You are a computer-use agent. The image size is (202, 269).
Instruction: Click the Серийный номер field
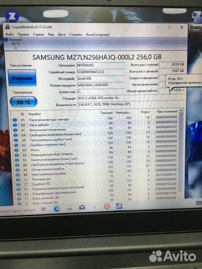[x=101, y=72]
